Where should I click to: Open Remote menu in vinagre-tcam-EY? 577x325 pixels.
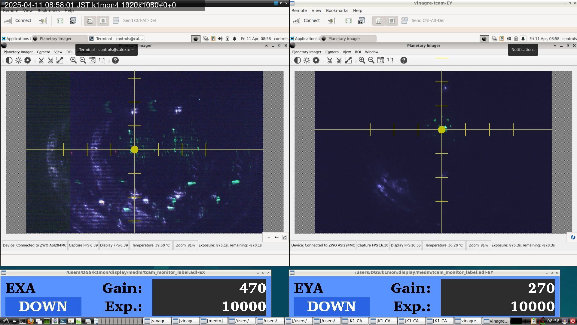coord(299,11)
